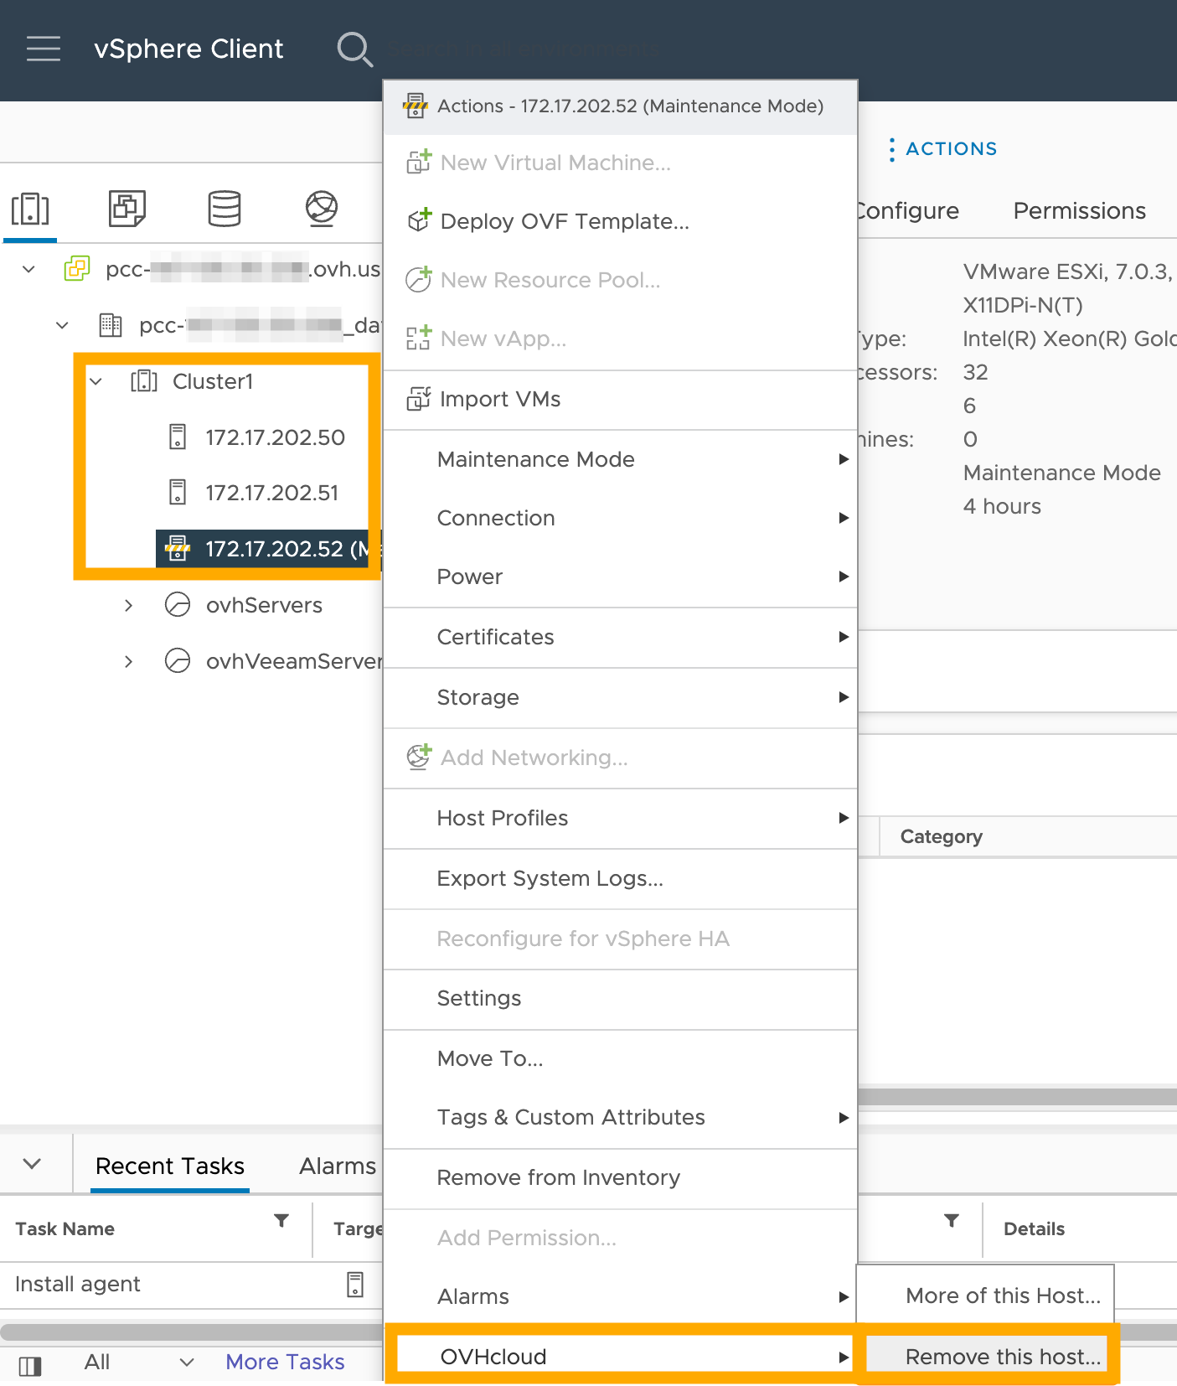Select Move To from menu
The width and height of the screenshot is (1177, 1386).
click(620, 1058)
